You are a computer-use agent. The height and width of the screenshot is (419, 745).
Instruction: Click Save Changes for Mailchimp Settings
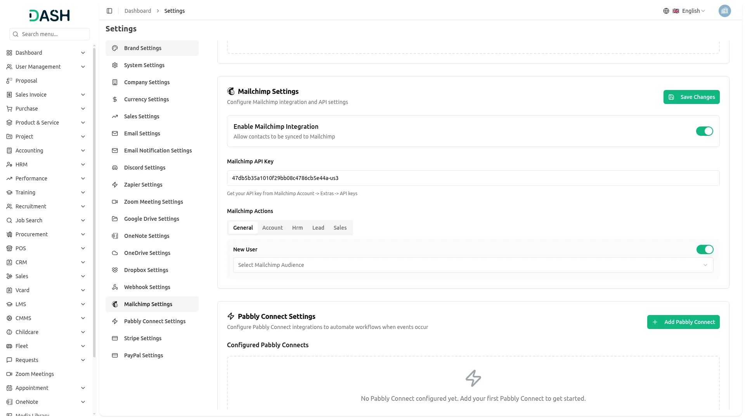691,97
